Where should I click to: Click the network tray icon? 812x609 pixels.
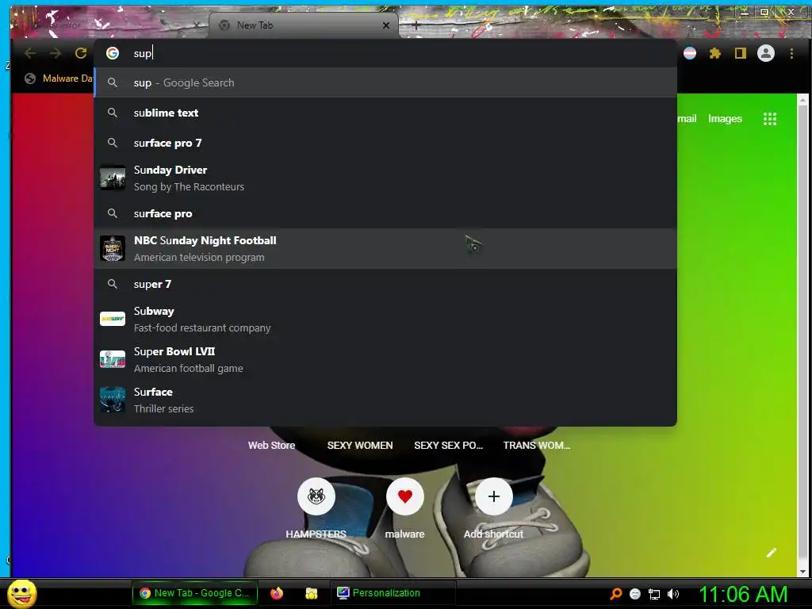point(654,594)
